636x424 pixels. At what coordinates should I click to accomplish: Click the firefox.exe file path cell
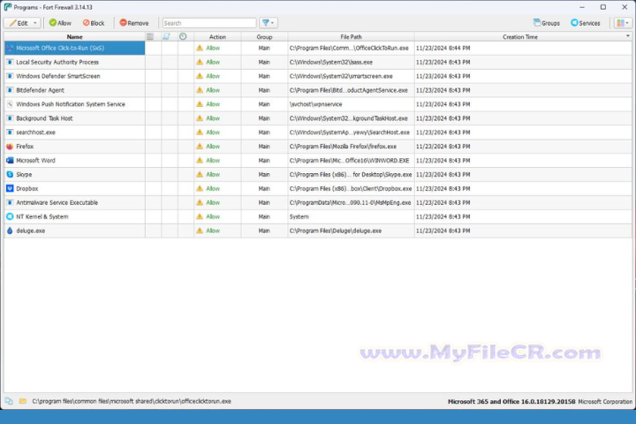click(x=351, y=147)
